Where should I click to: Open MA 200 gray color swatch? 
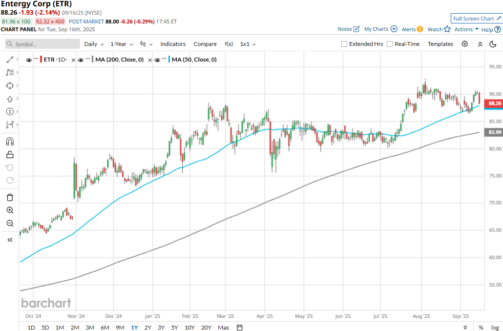[x=93, y=60]
